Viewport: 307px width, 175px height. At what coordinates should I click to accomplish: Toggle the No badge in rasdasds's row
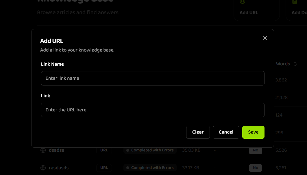[255, 168]
